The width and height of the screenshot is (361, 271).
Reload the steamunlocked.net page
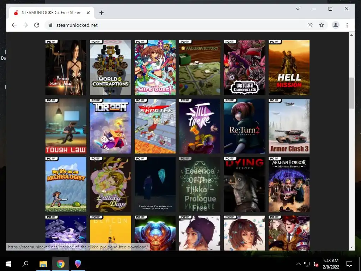click(37, 25)
